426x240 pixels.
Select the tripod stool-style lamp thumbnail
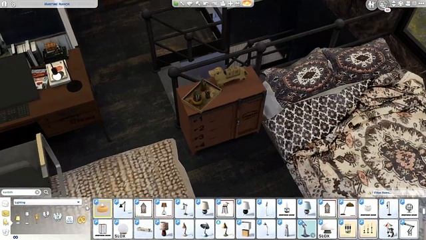click(225, 209)
